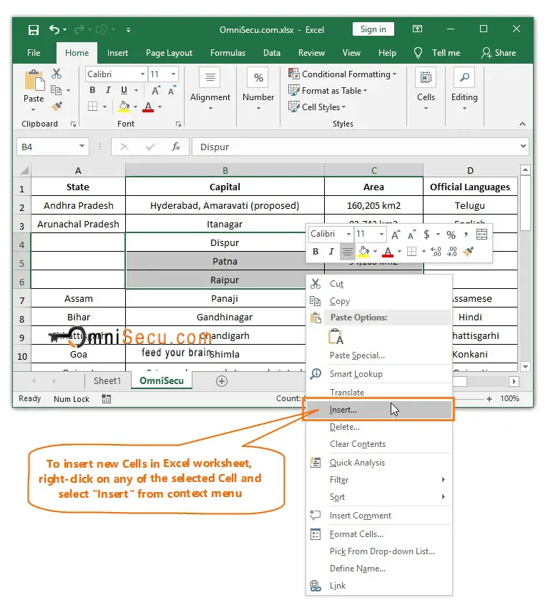Open the ribbon font name dropdown
Screen dimensions: 548x605
142,74
